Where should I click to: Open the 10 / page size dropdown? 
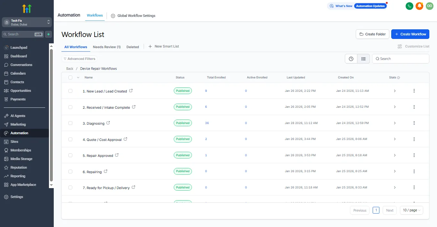[x=411, y=210]
